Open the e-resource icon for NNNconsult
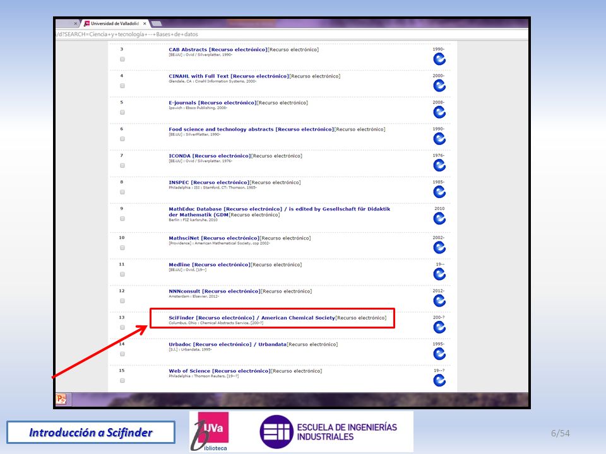 pyautogui.click(x=439, y=301)
